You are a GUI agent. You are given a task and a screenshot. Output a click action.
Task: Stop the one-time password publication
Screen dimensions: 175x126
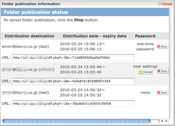[162, 47]
